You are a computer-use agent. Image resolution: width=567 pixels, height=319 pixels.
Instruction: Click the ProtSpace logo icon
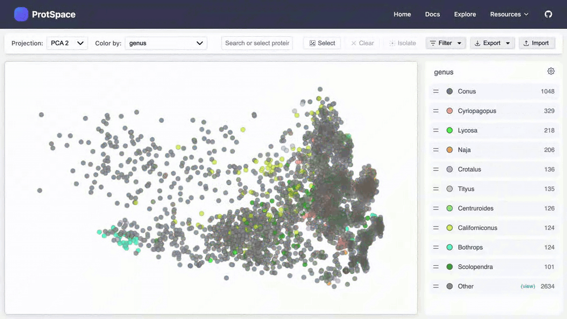(21, 14)
